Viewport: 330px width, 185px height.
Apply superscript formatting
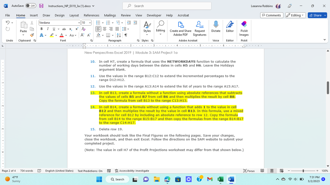pyautogui.click(x=77, y=29)
